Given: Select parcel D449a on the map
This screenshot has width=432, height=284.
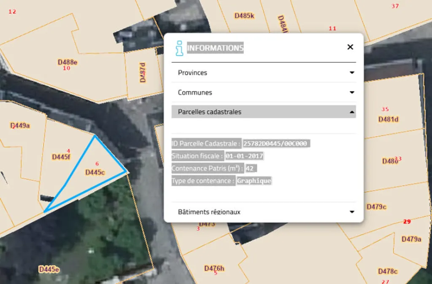Looking at the screenshot, I should pos(20,126).
